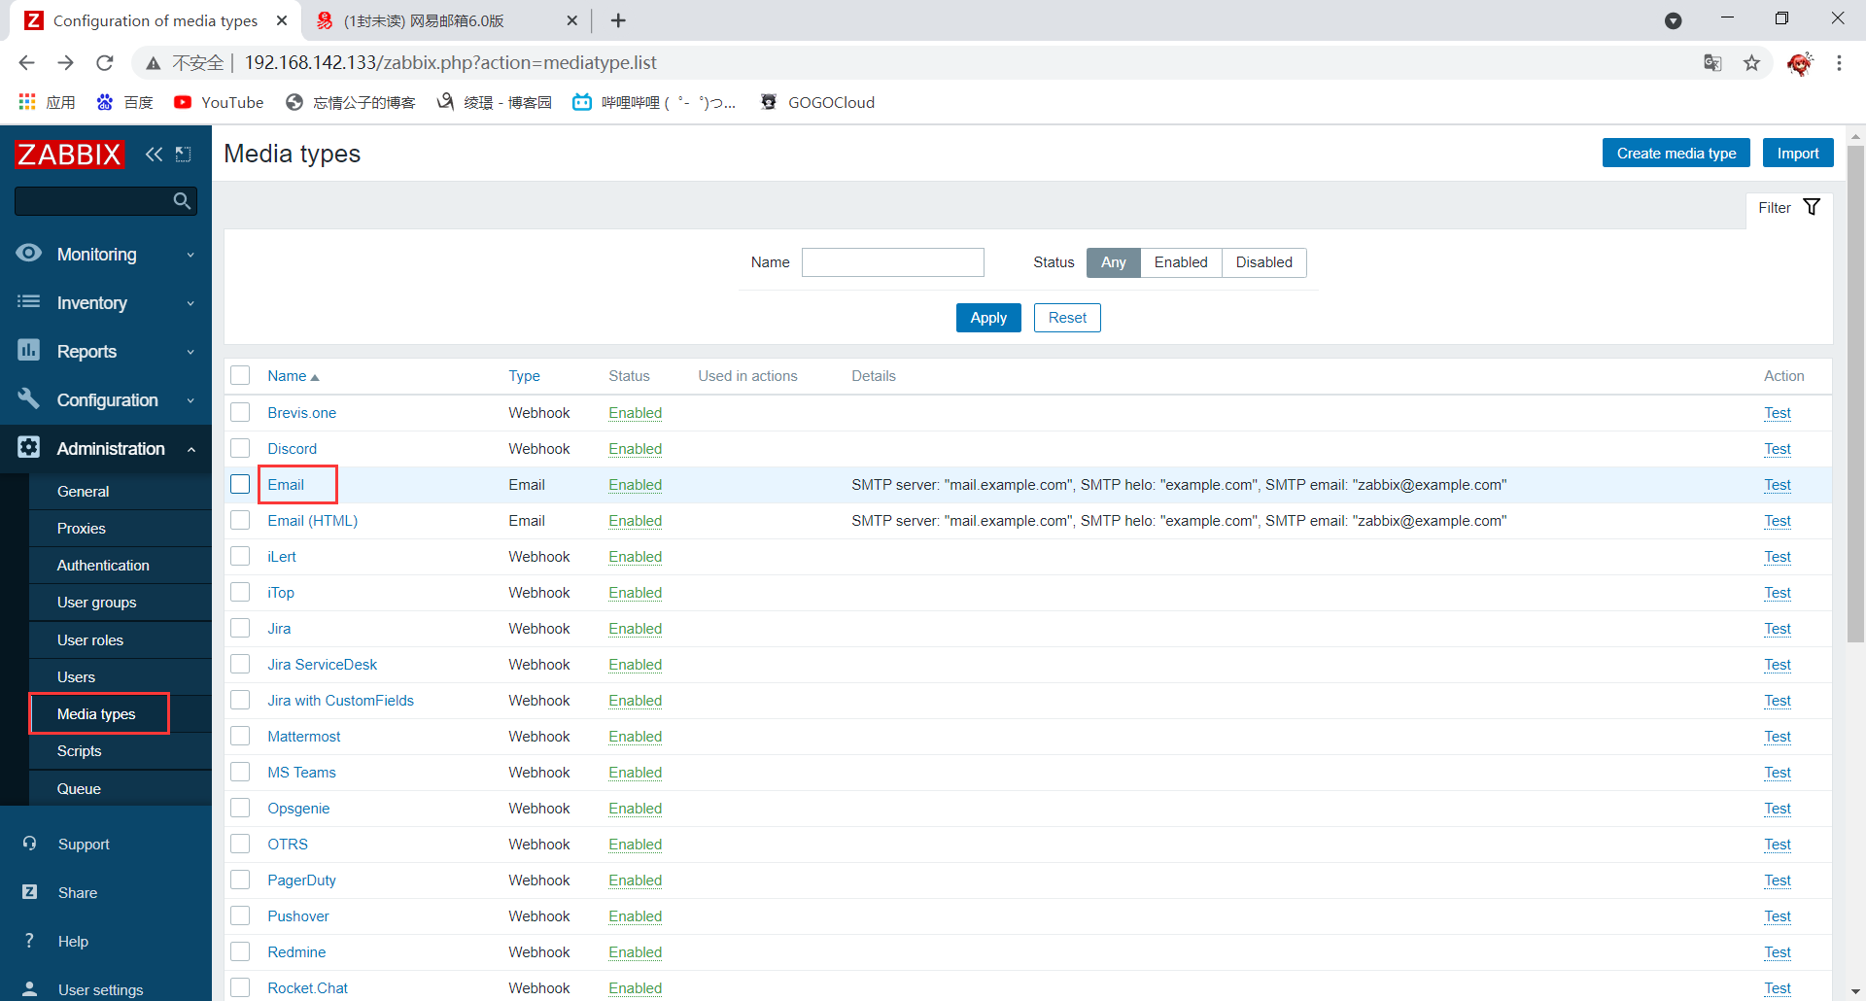The image size is (1866, 1001).
Task: Open Chrome tab search dropdown arrow
Action: click(x=1673, y=20)
